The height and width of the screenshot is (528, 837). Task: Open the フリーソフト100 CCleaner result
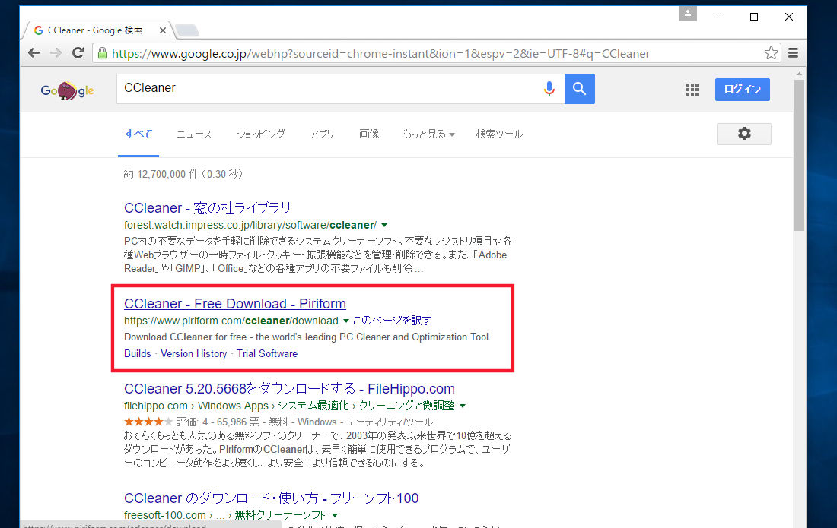coord(271,498)
